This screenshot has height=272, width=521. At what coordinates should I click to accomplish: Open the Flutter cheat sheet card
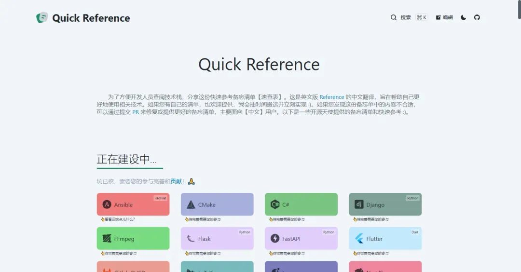pyautogui.click(x=385, y=238)
